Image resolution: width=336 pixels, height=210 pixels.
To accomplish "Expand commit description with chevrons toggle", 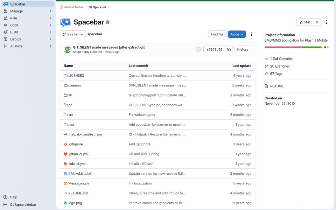I will tap(198, 49).
